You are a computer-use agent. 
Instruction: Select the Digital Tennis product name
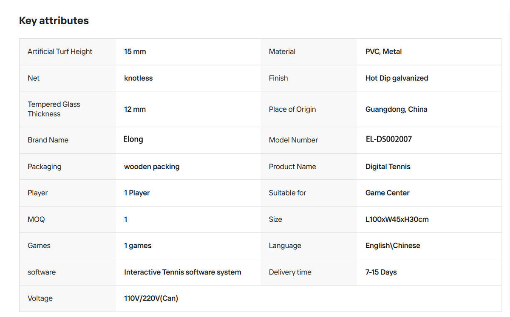388,167
